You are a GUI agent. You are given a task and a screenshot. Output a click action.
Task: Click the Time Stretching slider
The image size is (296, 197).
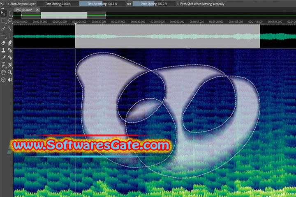coord(102,4)
